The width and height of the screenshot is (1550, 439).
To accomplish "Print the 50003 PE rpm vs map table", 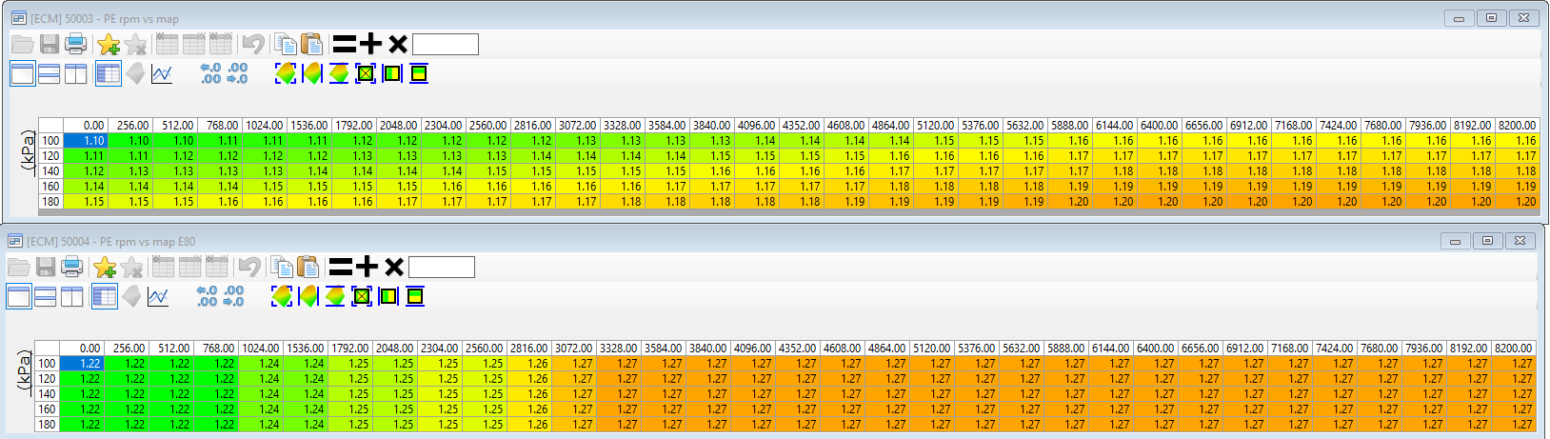I will [x=76, y=44].
